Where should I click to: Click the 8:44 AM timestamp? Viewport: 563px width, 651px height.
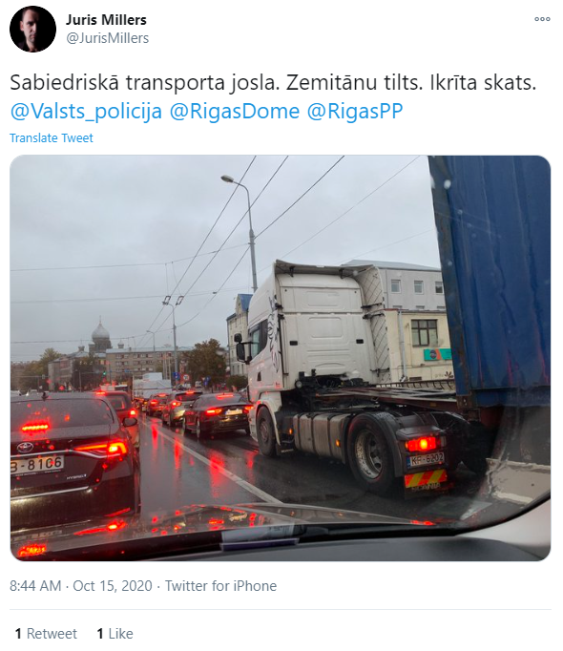tap(35, 586)
